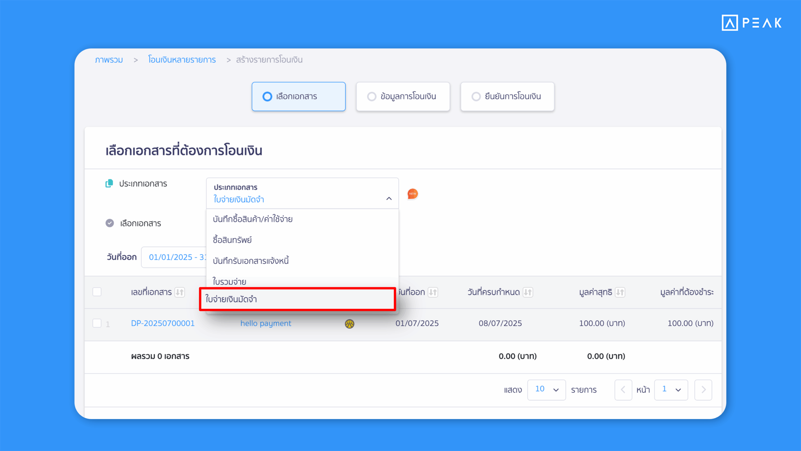Screen dimensions: 801x451
Task: Select the เลือกเอกสาร step radio
Action: pos(267,96)
